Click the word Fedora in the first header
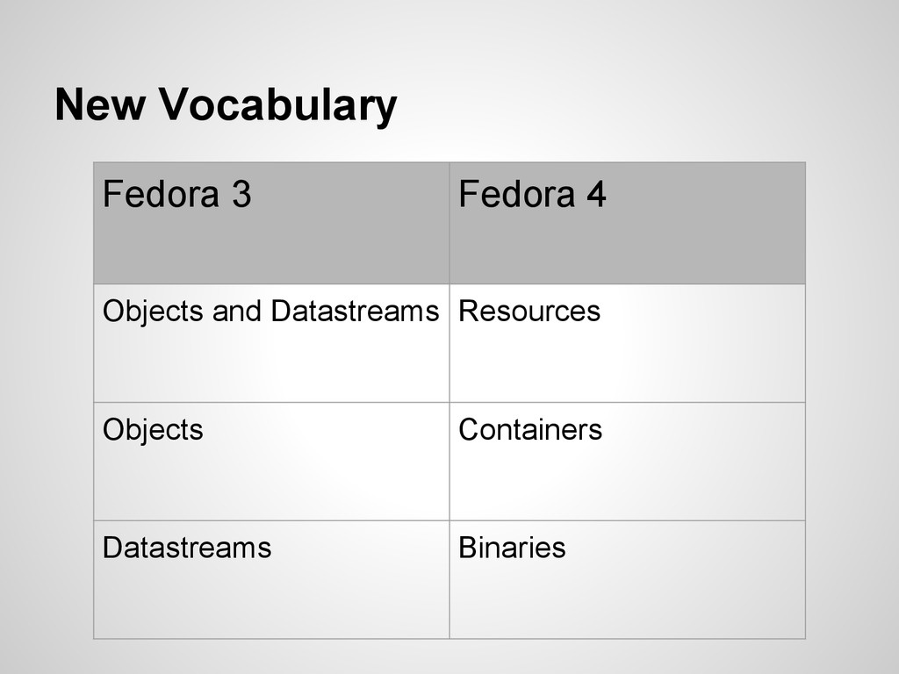Viewport: 899px width, 674px height. pyautogui.click(x=162, y=194)
